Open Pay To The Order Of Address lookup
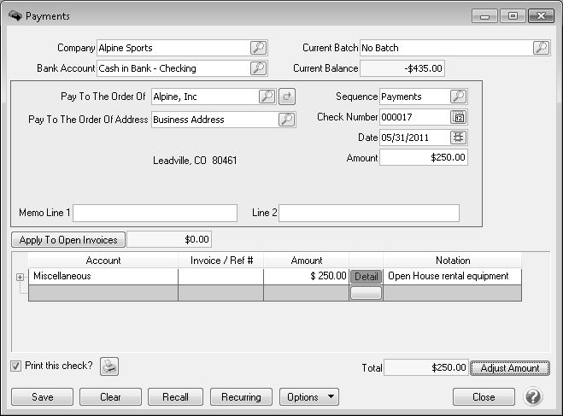563x416 pixels. (286, 120)
